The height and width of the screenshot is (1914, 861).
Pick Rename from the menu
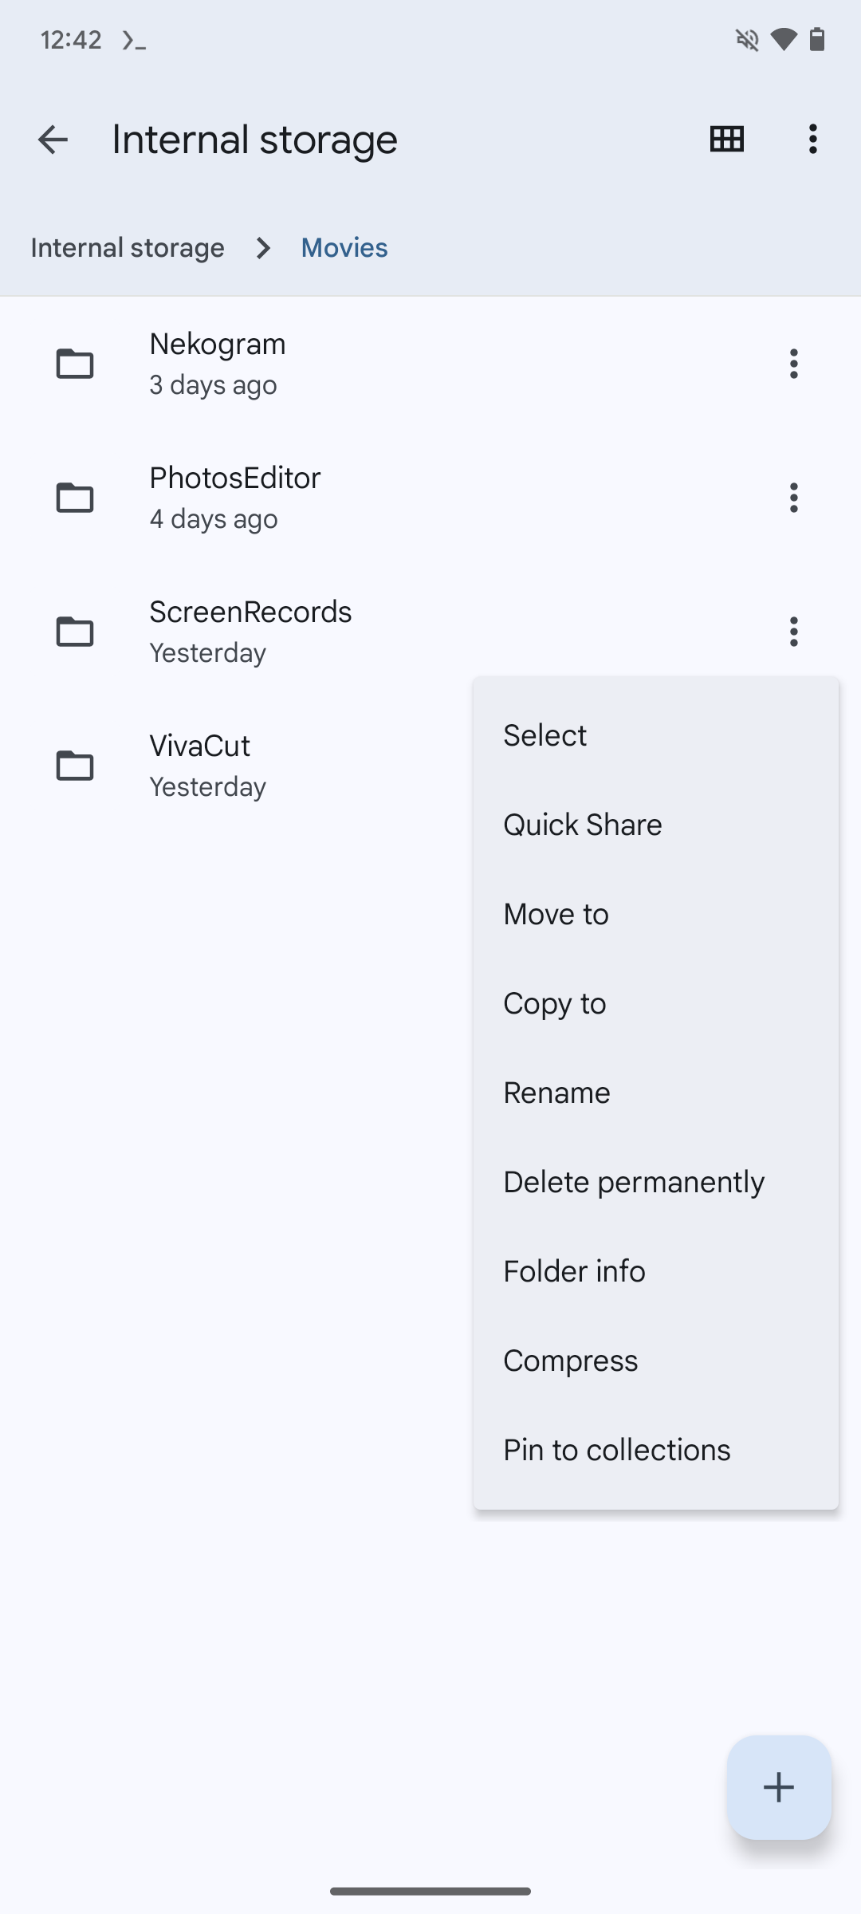[x=556, y=1093]
